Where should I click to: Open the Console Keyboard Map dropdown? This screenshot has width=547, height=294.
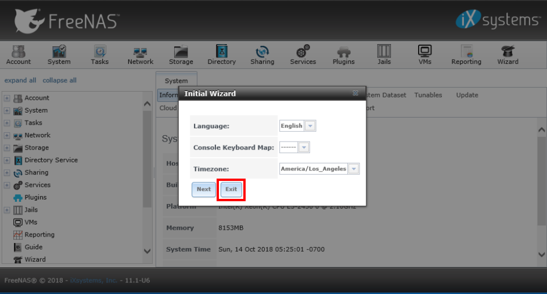coord(304,147)
